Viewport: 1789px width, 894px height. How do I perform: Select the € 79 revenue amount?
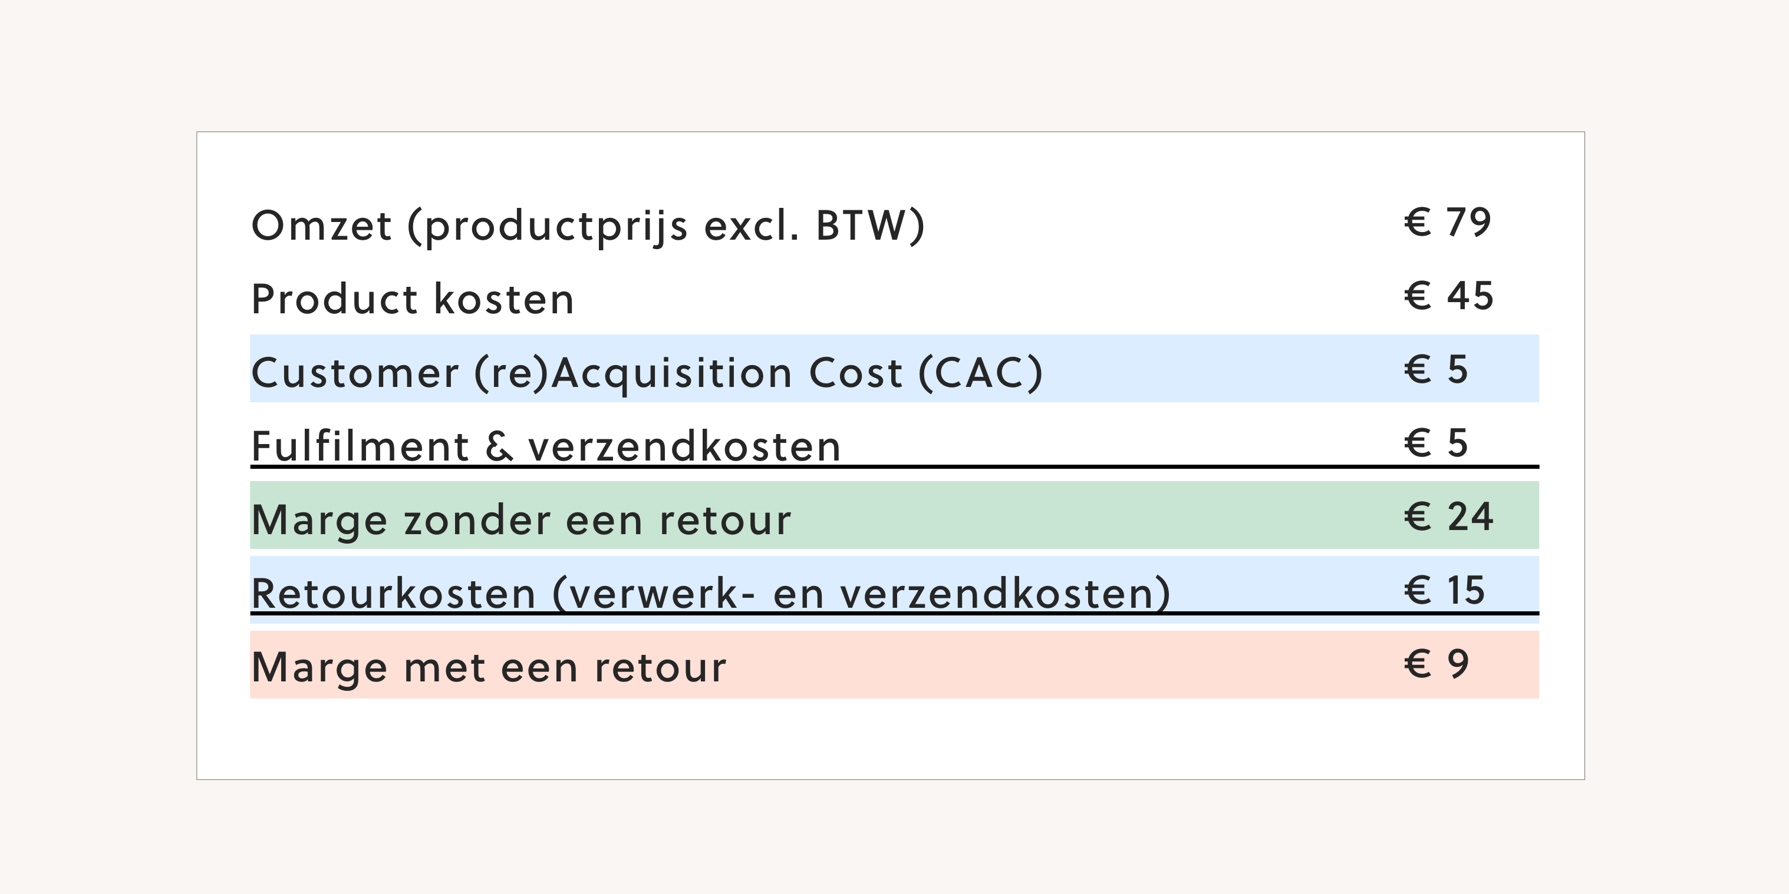coord(1447,223)
